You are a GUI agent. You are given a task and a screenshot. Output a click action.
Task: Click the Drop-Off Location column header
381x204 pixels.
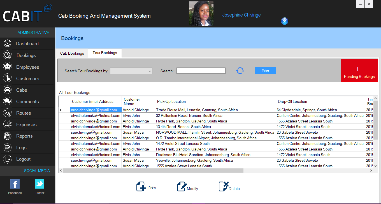pyautogui.click(x=320, y=101)
